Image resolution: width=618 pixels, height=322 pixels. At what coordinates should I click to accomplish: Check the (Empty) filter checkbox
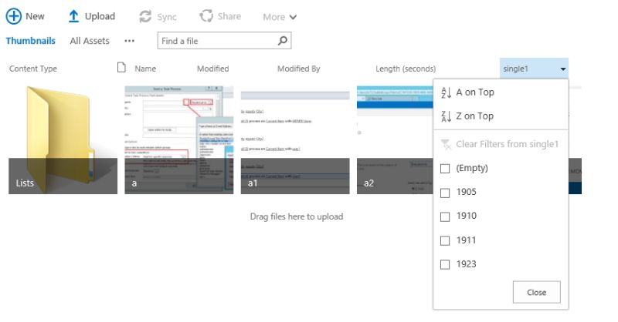coord(445,169)
